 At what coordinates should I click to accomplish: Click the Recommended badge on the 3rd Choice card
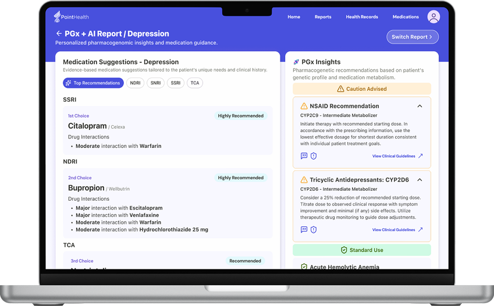point(245,261)
